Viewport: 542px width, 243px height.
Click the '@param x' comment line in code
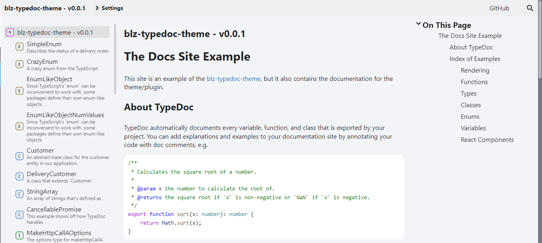[x=203, y=188]
